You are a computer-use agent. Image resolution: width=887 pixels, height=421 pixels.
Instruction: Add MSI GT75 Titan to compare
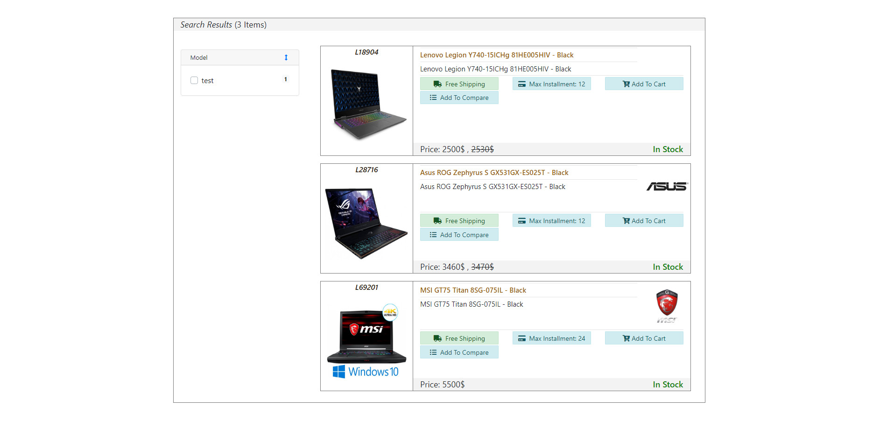[x=459, y=352]
